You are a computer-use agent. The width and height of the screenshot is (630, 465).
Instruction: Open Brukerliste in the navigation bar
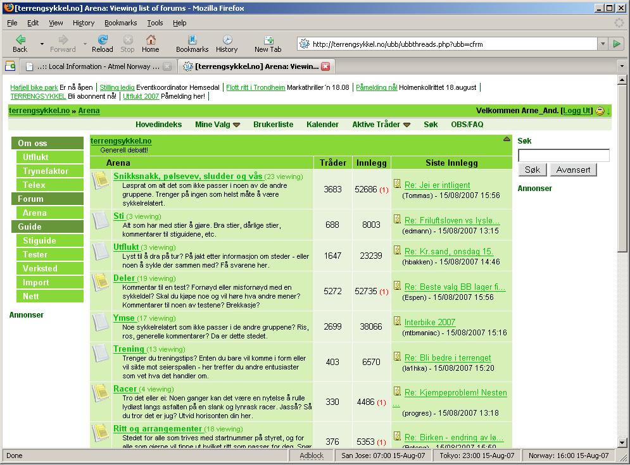274,125
